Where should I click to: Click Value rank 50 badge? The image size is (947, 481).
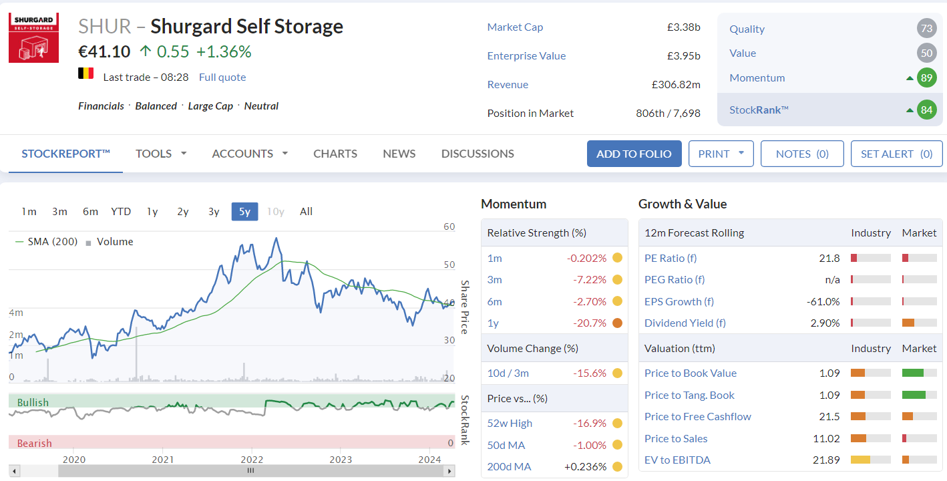pos(926,53)
